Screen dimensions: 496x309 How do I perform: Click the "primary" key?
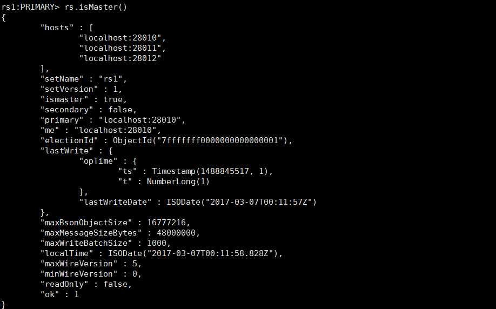coord(61,120)
